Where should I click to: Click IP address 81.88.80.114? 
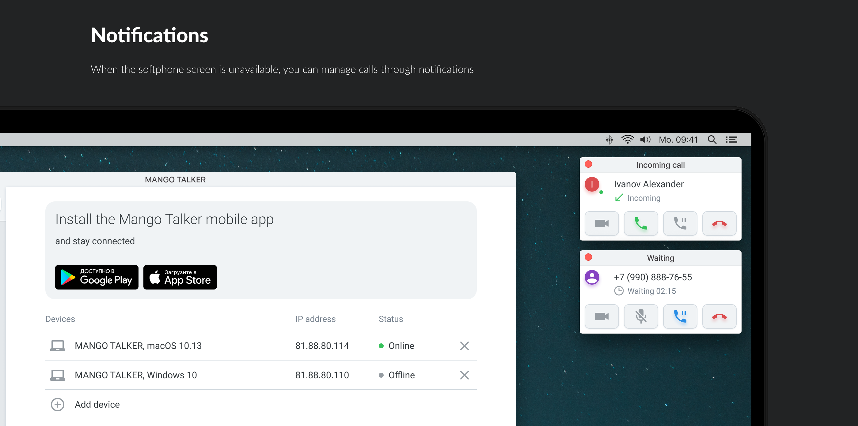(x=322, y=346)
